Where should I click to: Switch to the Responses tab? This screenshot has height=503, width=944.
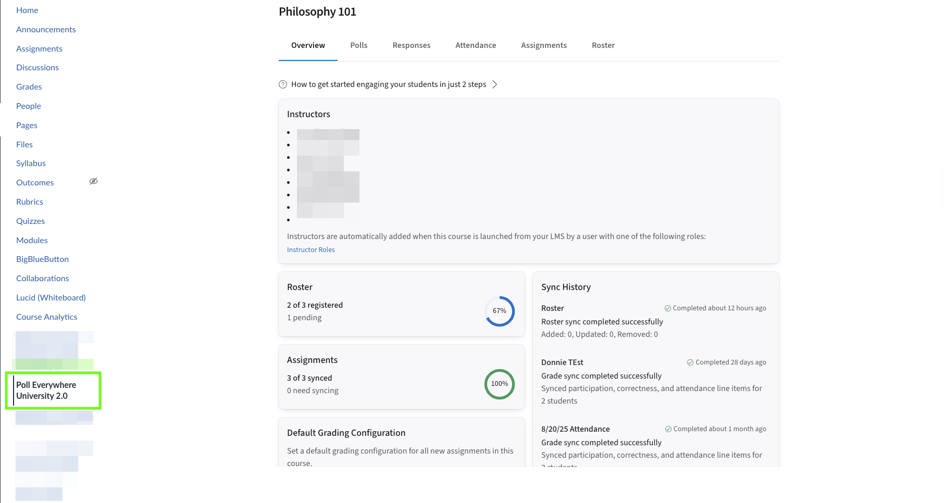tap(412, 45)
